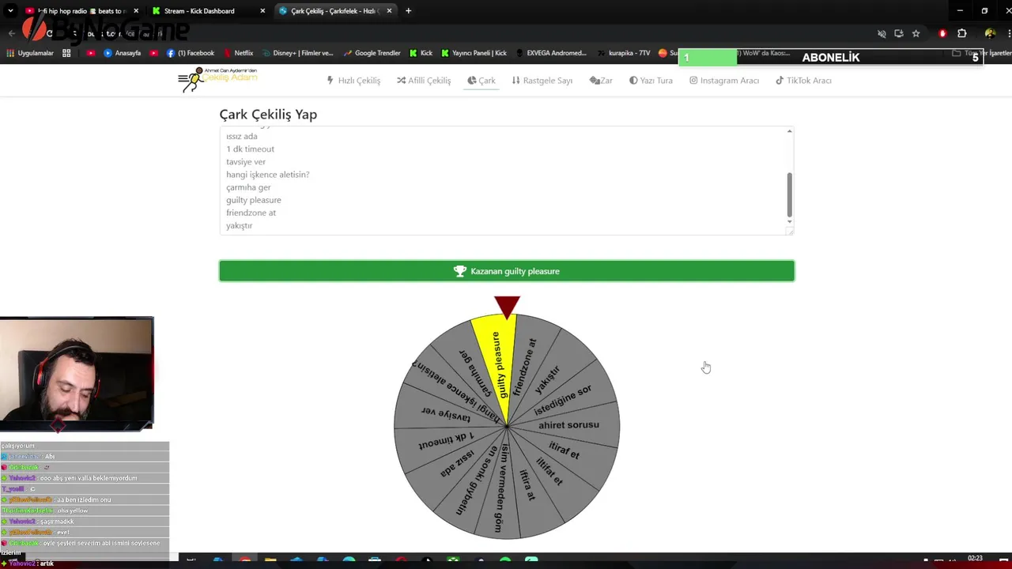Select the Çark nav tab
The width and height of the screenshot is (1012, 569).
pos(481,81)
